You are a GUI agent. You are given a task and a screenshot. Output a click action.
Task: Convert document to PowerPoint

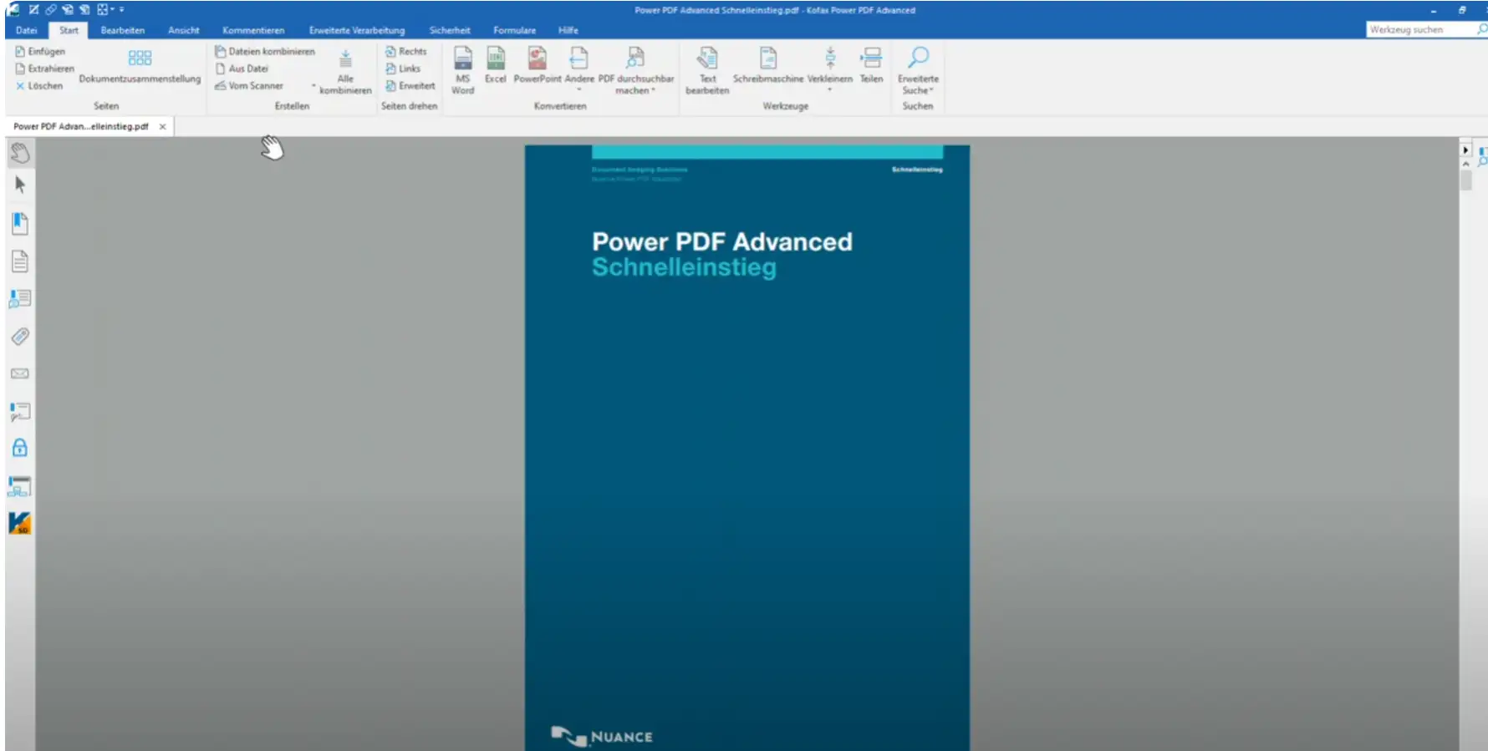point(537,65)
